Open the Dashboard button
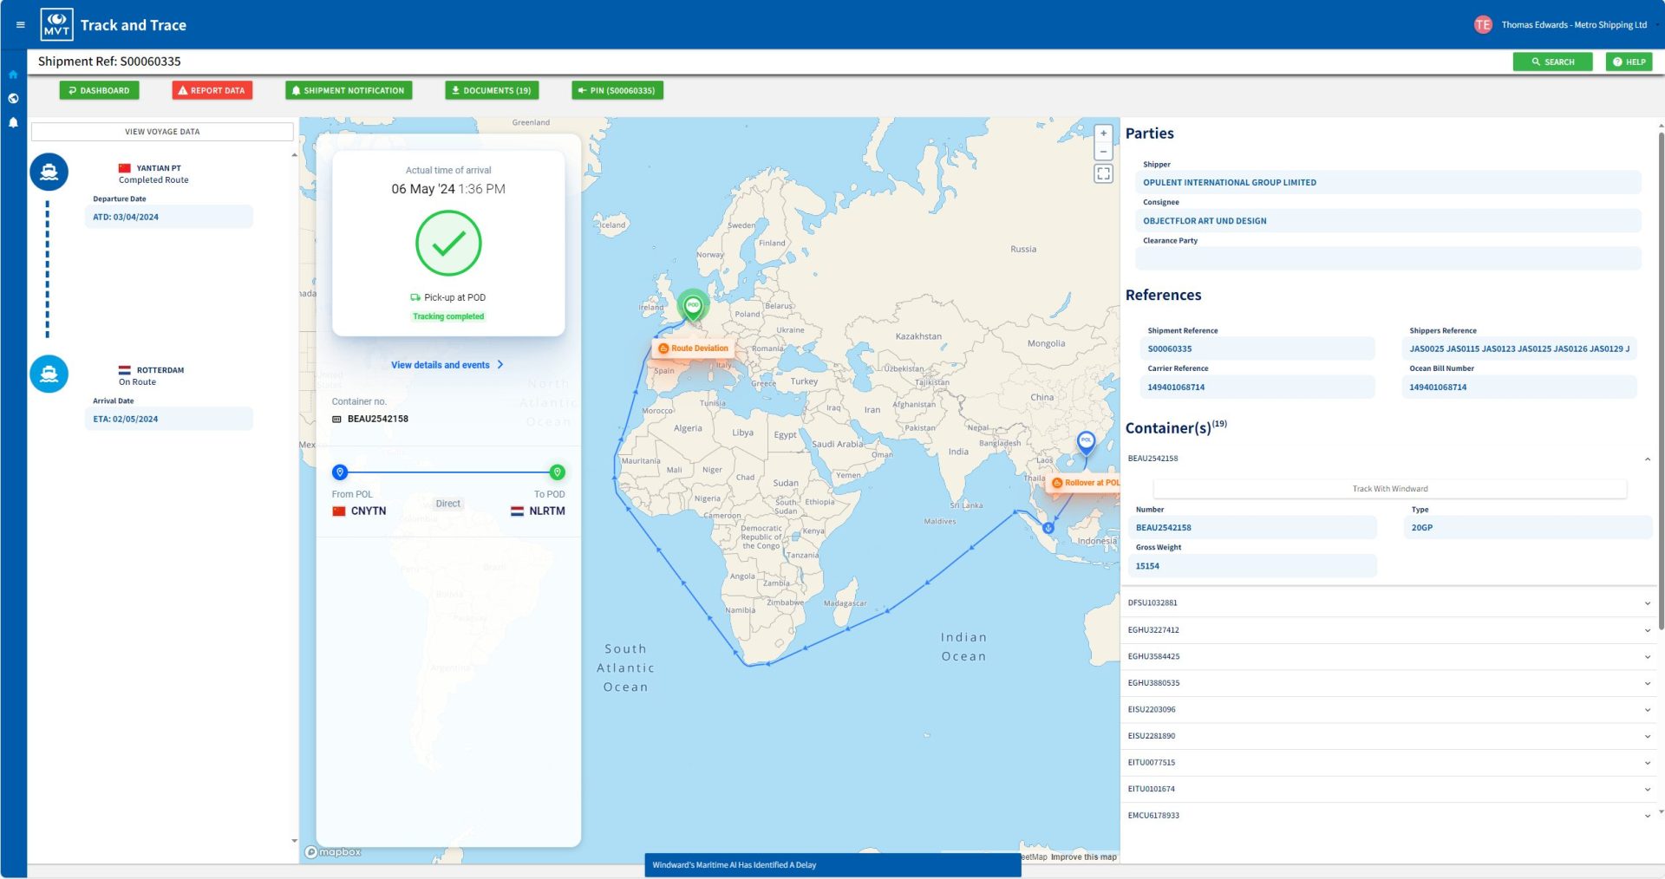Image resolution: width=1665 pixels, height=879 pixels. point(99,90)
